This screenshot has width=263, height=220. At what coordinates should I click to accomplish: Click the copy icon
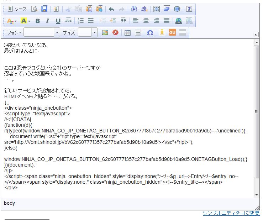coord(79,9)
